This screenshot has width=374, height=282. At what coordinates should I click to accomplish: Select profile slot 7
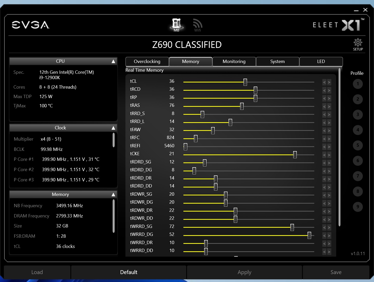(x=358, y=176)
